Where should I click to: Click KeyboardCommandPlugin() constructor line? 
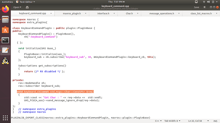point(47,34)
